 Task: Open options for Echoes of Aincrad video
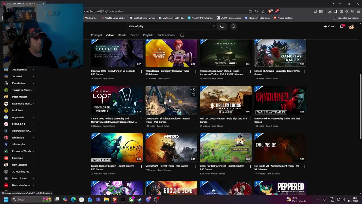click(305, 71)
